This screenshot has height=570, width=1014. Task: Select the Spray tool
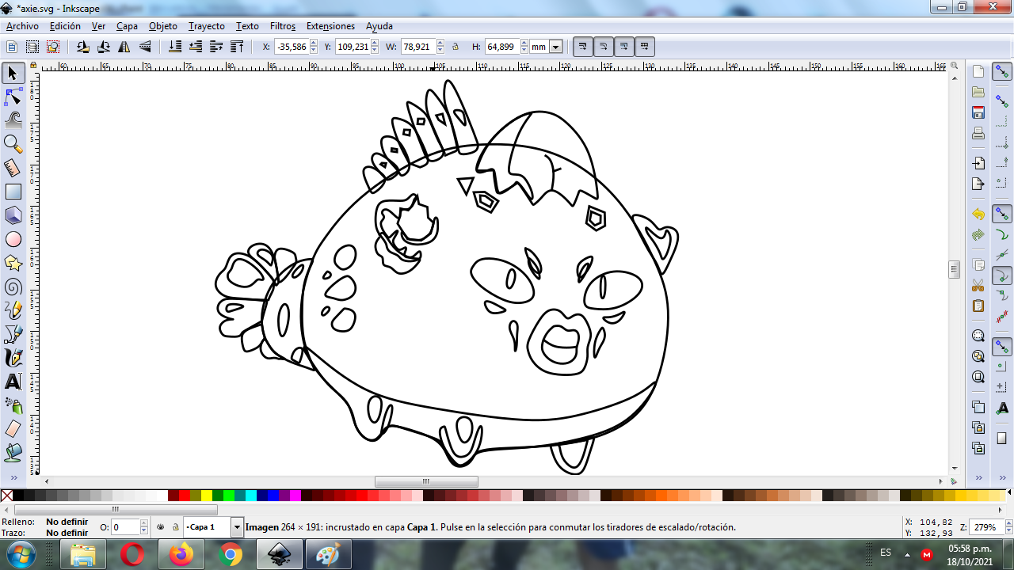pos(13,405)
